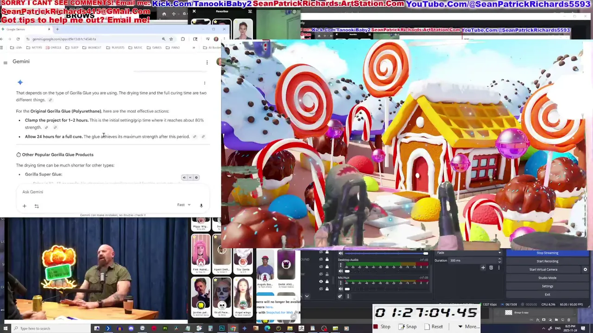Viewport: 593px width, 333px height.
Task: Click zoom magnifier icon in address bar
Action: point(164,39)
